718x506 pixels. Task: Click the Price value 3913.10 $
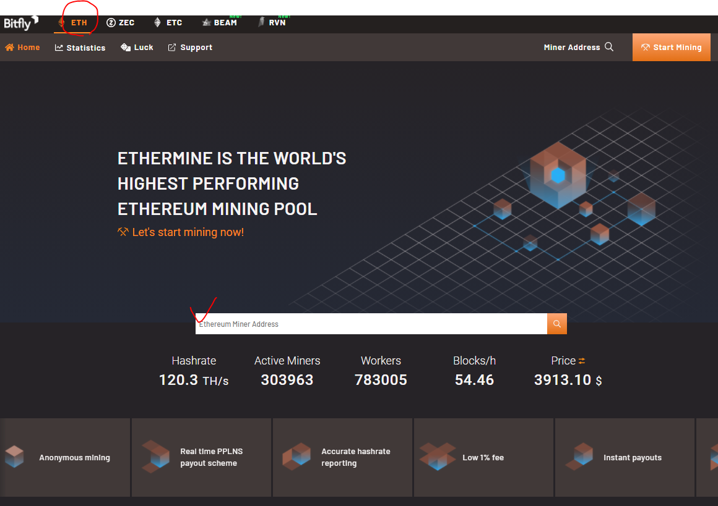(x=568, y=381)
